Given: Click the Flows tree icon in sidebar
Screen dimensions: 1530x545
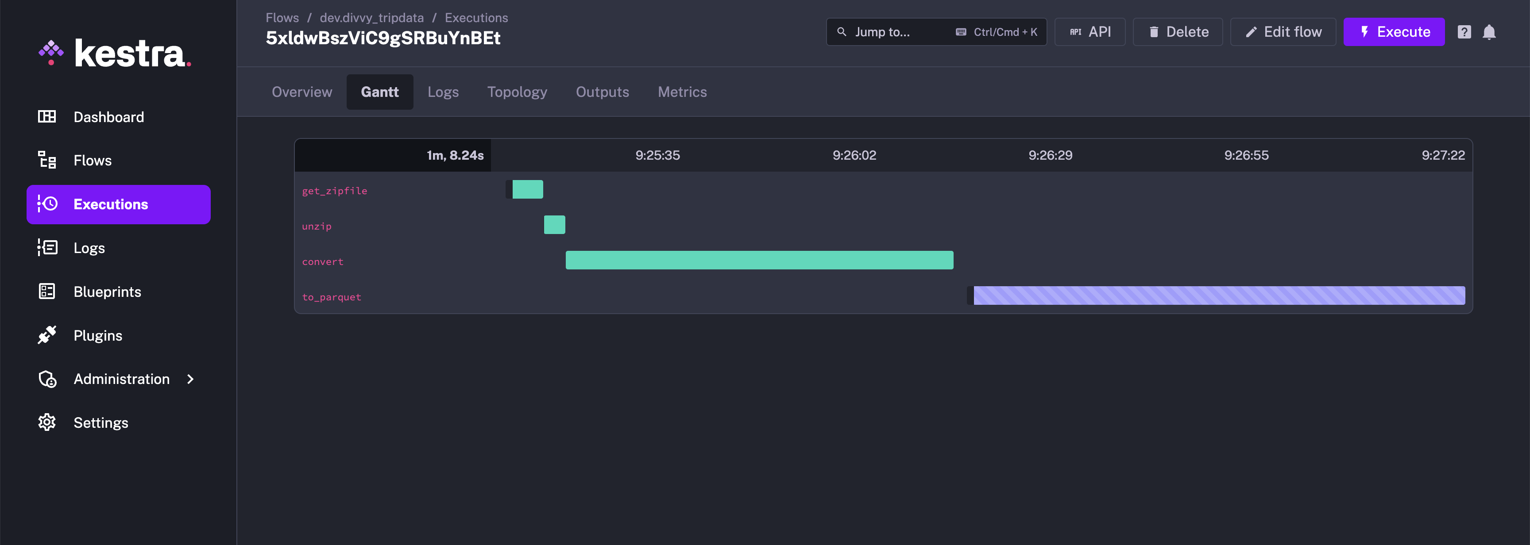Looking at the screenshot, I should 47,160.
